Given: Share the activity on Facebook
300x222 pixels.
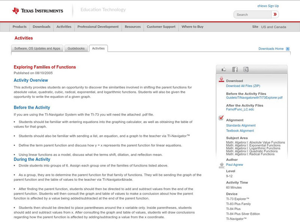Looking at the screenshot, I should pos(235,69).
